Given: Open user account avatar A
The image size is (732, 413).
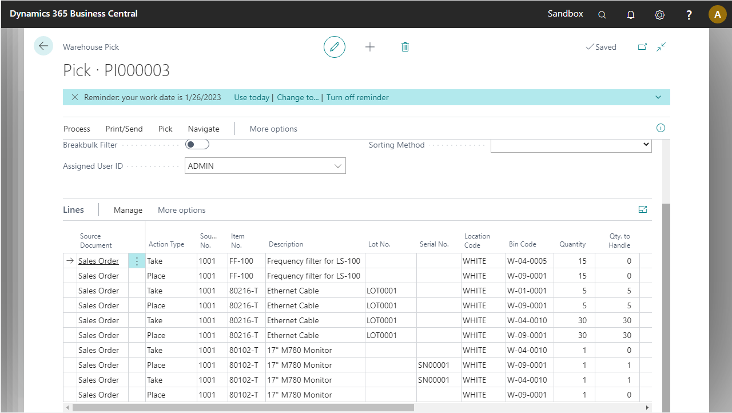Looking at the screenshot, I should click(x=717, y=14).
